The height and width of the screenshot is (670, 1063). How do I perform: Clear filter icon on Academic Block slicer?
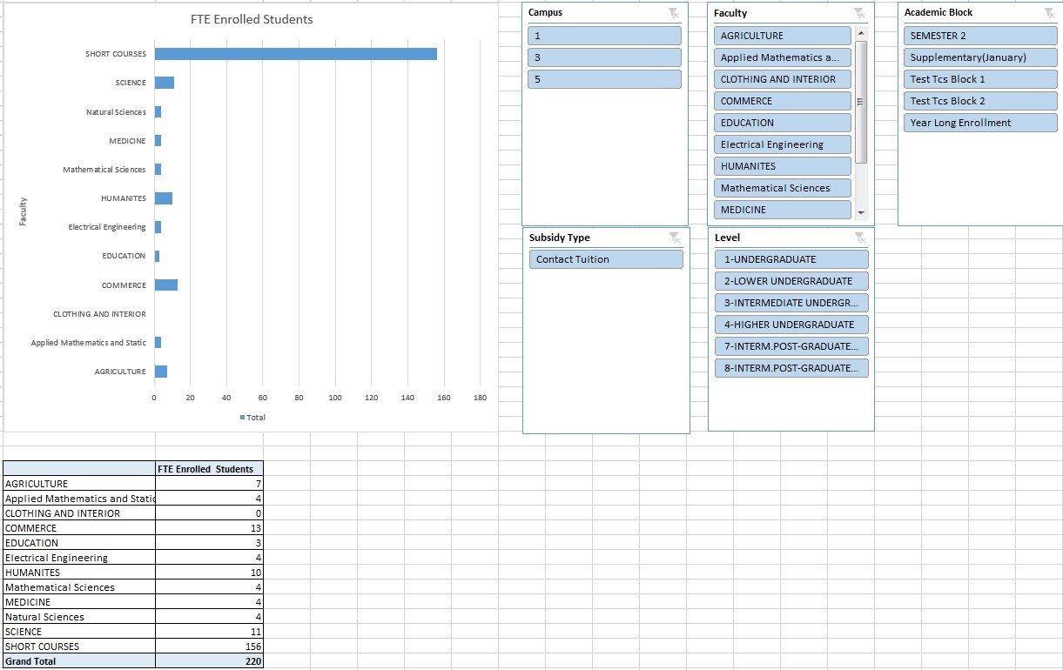1049,12
